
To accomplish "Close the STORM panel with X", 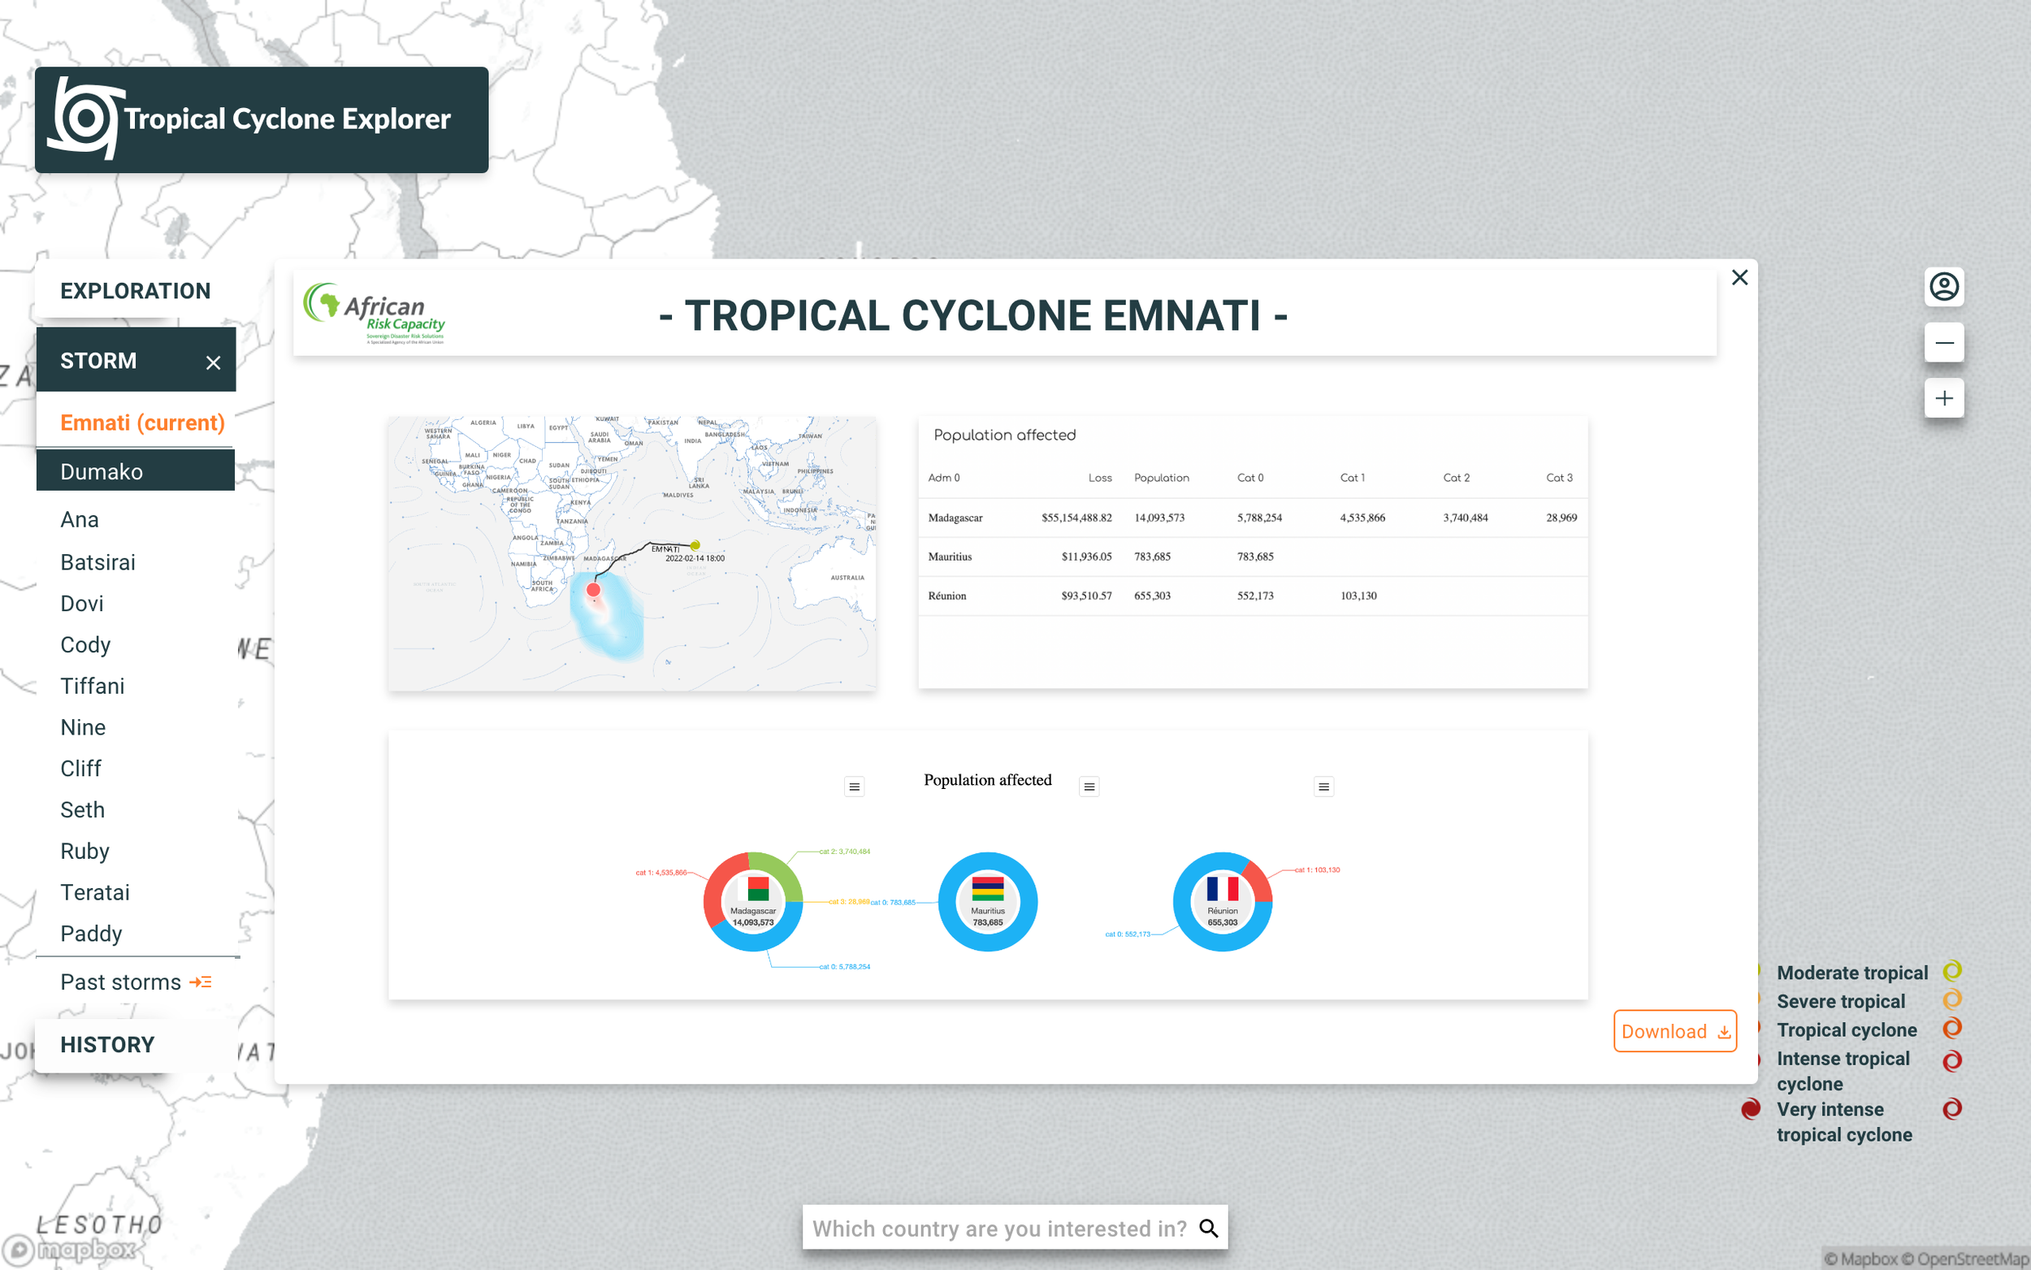I will (214, 362).
